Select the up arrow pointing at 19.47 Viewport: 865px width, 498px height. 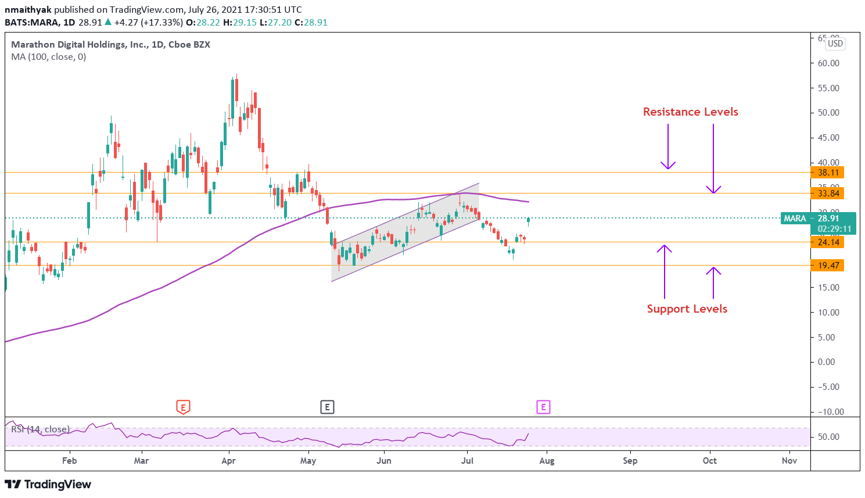click(x=713, y=282)
